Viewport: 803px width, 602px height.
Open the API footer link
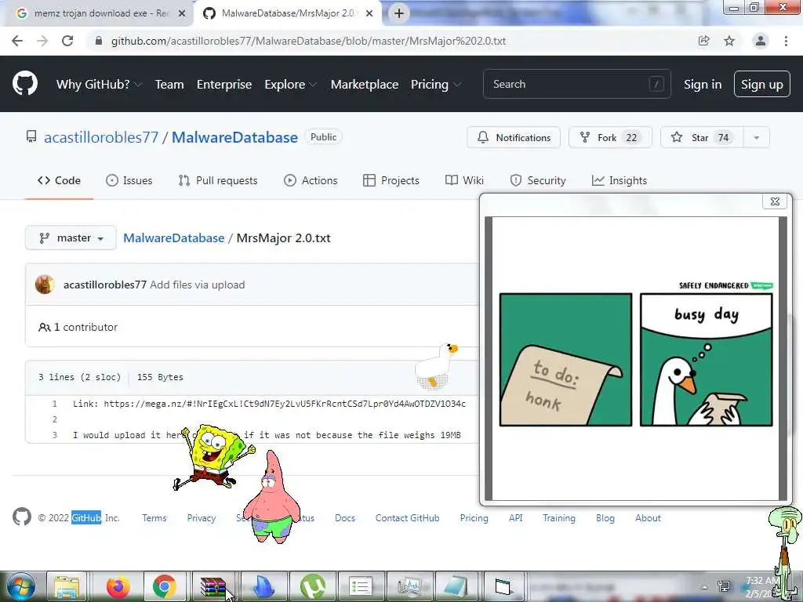coord(516,518)
